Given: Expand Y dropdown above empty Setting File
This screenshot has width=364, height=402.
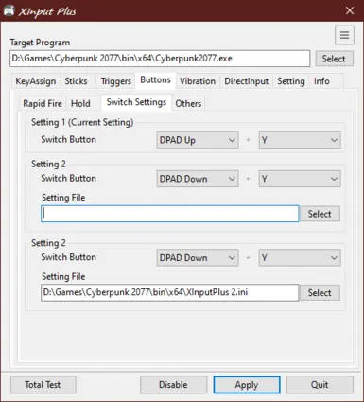Looking at the screenshot, I should (x=300, y=179).
